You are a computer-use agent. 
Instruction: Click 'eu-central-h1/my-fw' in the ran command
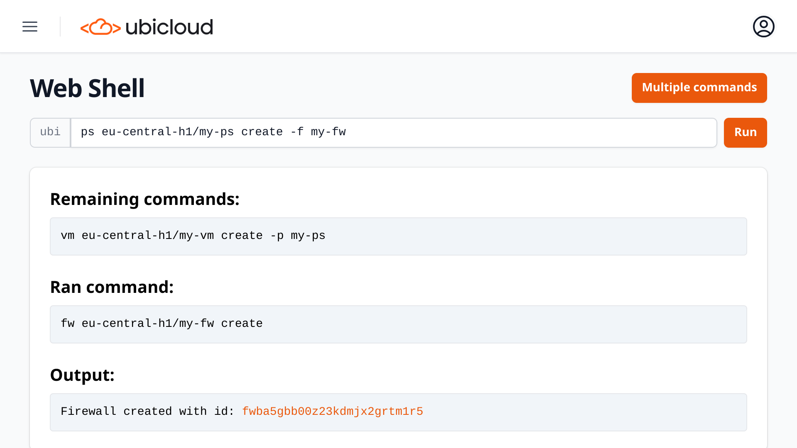point(148,324)
